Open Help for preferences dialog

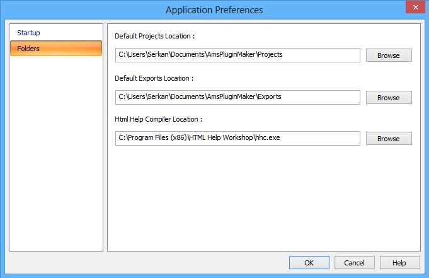400,263
